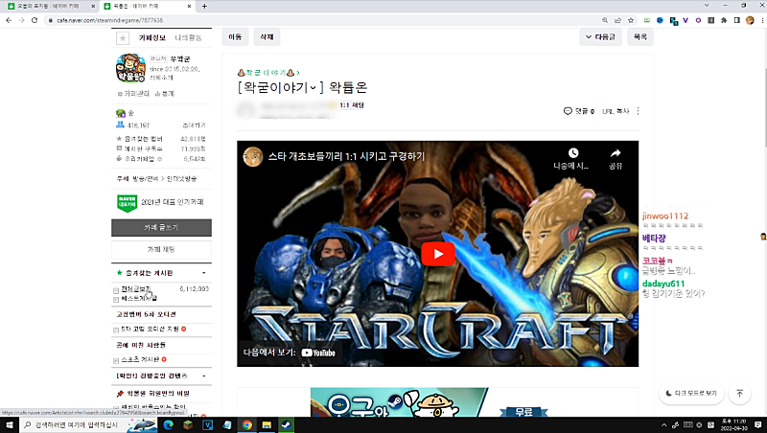Click the Chrome profile avatar
Viewport: 767px width, 433px height.
click(750, 20)
